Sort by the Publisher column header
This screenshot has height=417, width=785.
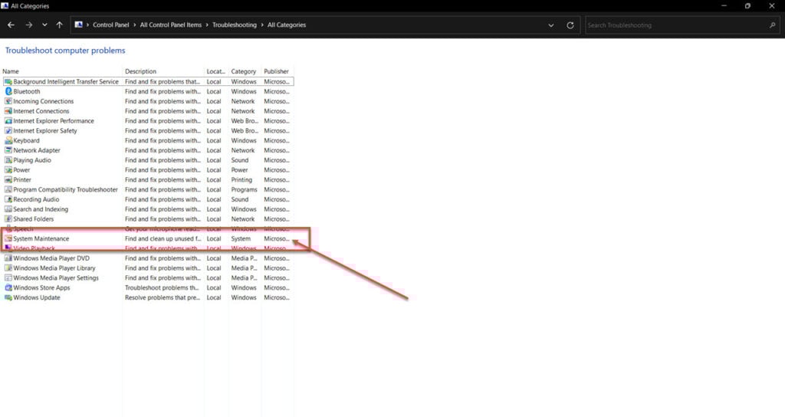point(276,71)
